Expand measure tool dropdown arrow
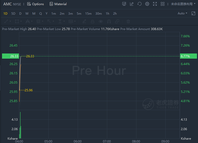 pyautogui.click(x=64, y=21)
